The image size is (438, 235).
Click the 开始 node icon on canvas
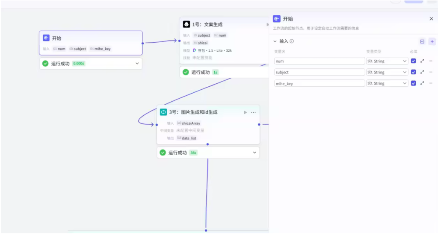click(46, 38)
